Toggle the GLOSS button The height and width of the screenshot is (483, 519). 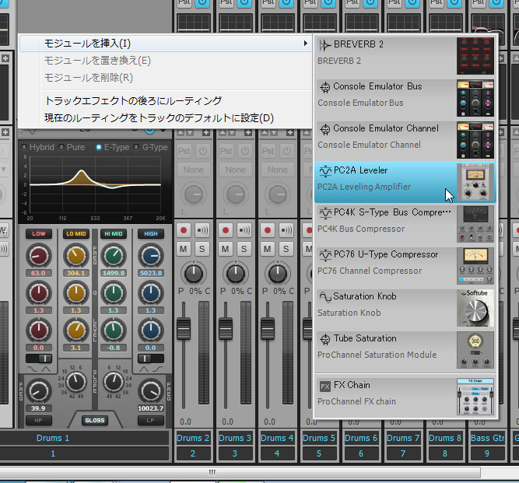pos(95,421)
